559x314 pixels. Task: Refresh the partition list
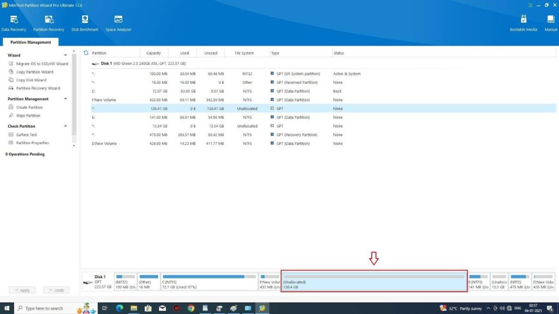[x=86, y=53]
